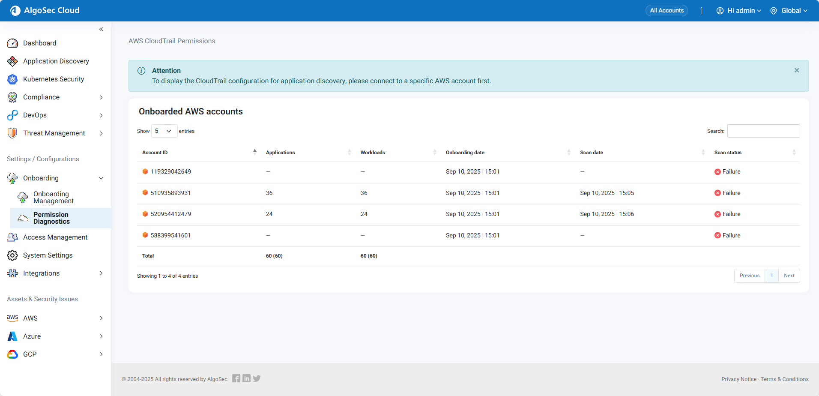Click the Kubernetes Security helm icon
The width and height of the screenshot is (819, 396).
[x=12, y=79]
